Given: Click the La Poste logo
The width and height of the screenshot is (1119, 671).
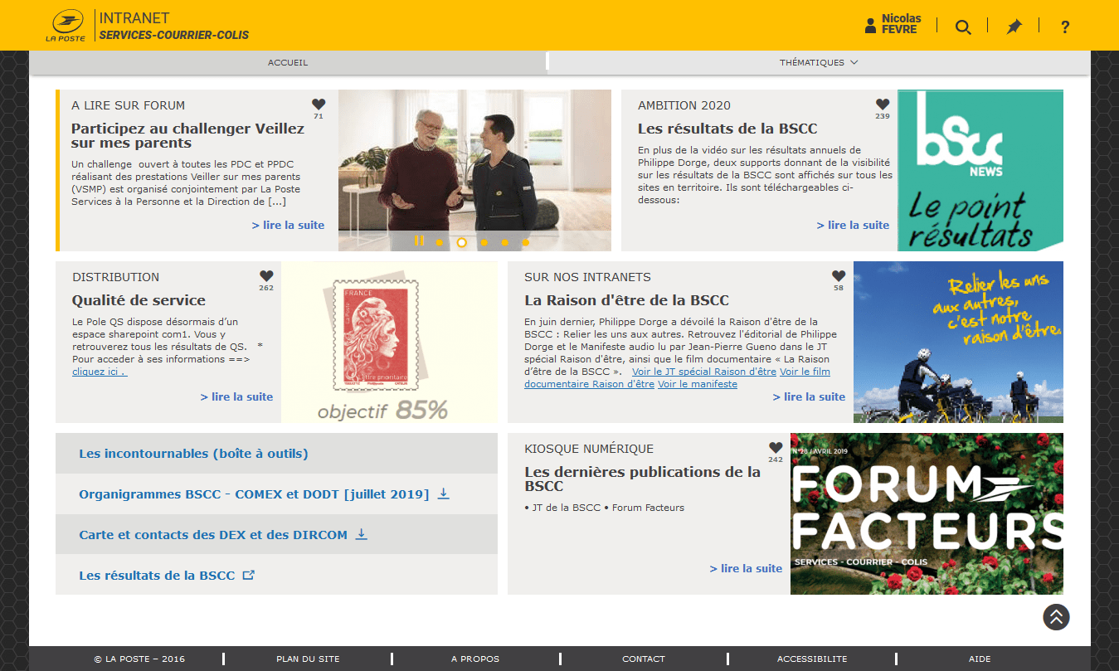Looking at the screenshot, I should 66,26.
